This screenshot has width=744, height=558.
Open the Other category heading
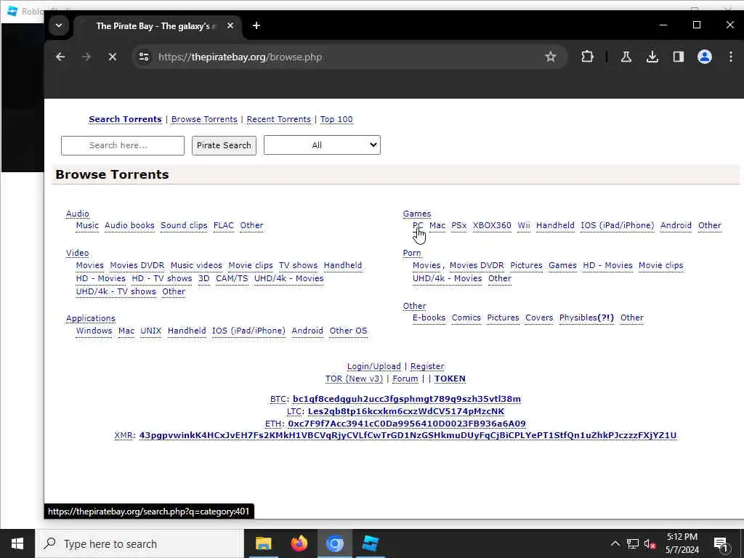[415, 307]
